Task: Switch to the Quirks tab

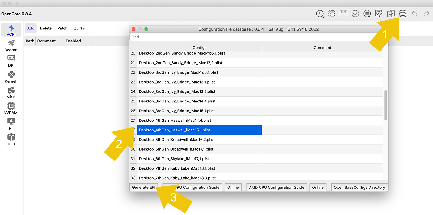Action: (79, 28)
